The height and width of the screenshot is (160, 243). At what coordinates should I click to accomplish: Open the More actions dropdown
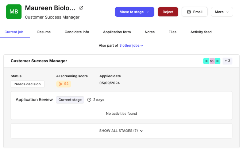pos(221,12)
